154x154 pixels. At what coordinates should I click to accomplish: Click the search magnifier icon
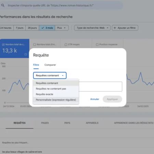tap(3, 5)
